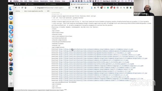
Task: Open the wicket-parent-1.3.7.pom download link
Action: pyautogui.click(x=100, y=56)
